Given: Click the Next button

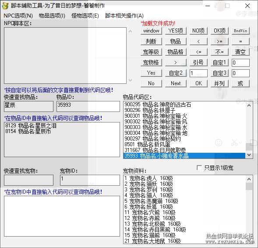Looking at the screenshot, I should [x=176, y=83].
